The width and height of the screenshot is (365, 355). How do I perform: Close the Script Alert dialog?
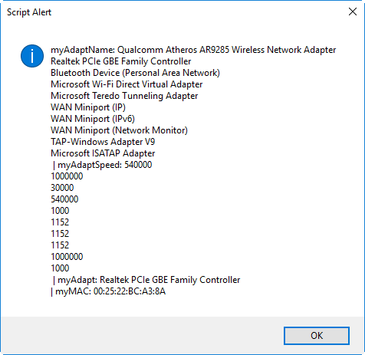353,12
